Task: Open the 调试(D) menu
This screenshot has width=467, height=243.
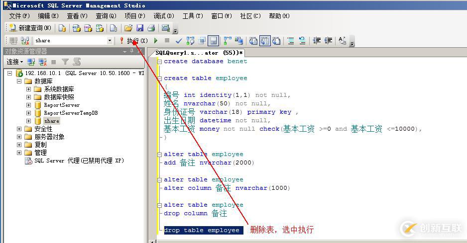Action: click(x=164, y=16)
